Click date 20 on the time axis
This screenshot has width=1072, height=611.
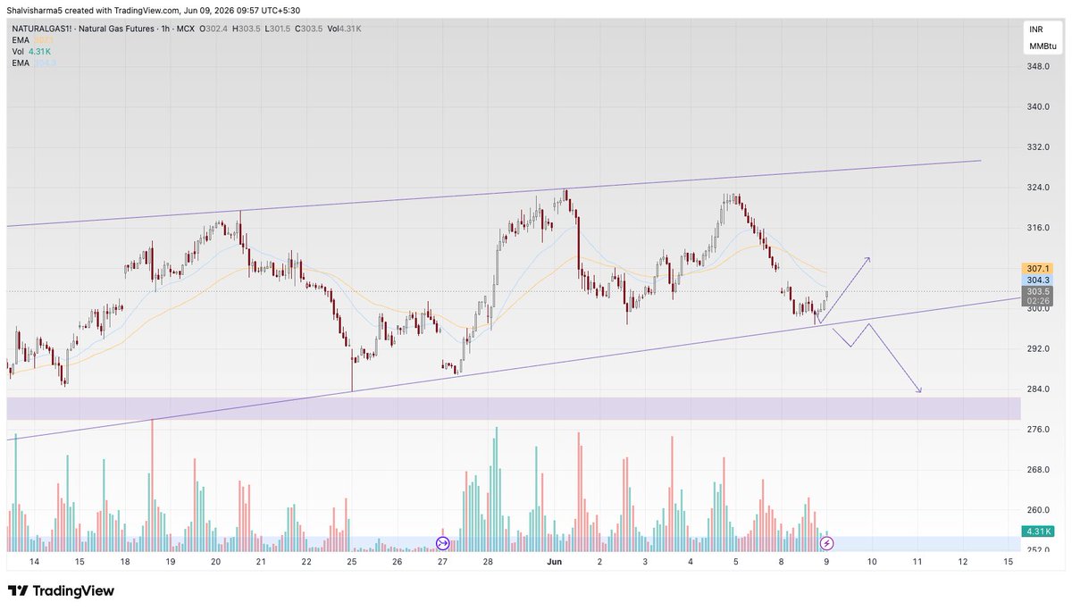pos(215,562)
